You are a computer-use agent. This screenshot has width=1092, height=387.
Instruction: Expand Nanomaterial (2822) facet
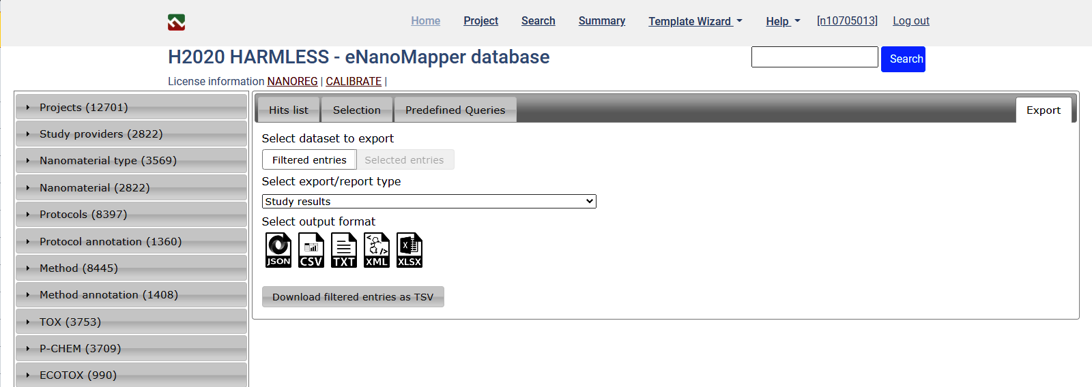pos(131,187)
